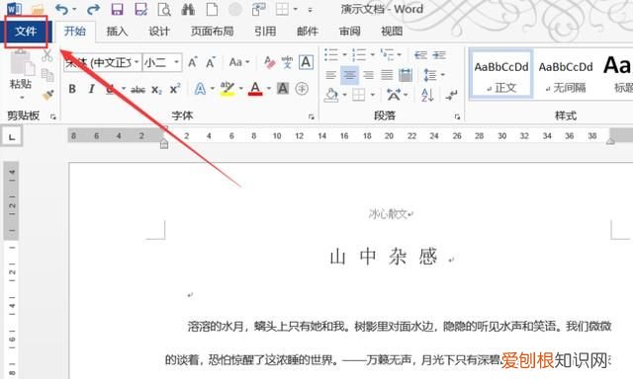Save the document with the floppy disk icon
This screenshot has width=633, height=379.
pos(117,9)
